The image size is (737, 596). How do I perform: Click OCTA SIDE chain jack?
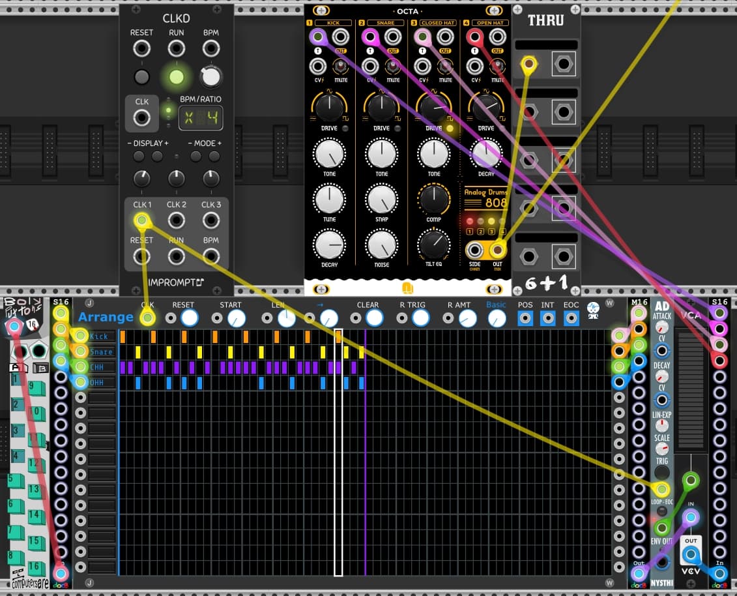(x=475, y=250)
